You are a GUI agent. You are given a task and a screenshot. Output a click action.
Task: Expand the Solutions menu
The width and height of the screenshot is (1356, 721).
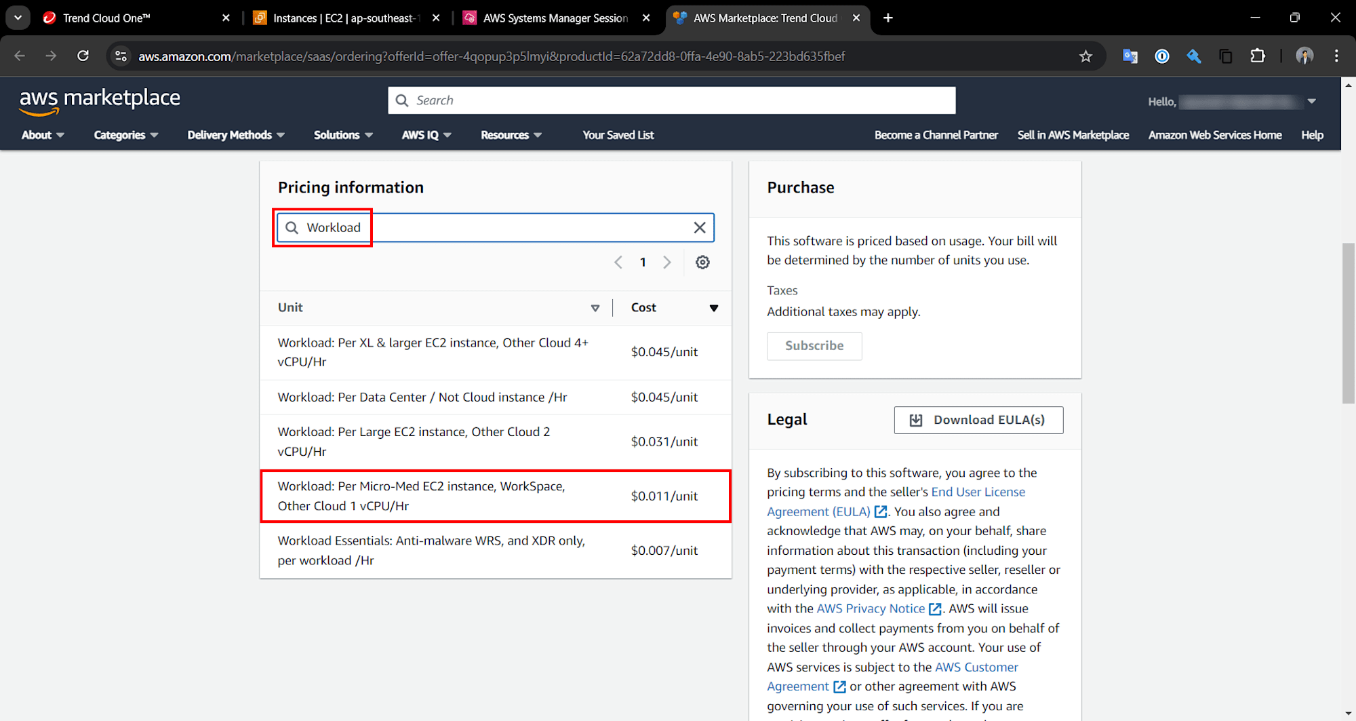[x=343, y=135]
